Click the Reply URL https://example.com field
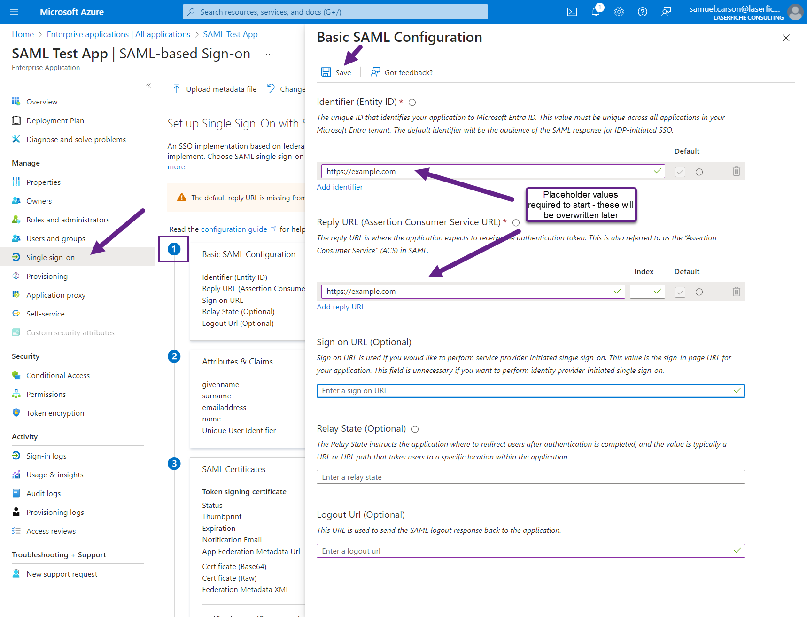Screen dimensions: 807x617 pyautogui.click(x=473, y=292)
